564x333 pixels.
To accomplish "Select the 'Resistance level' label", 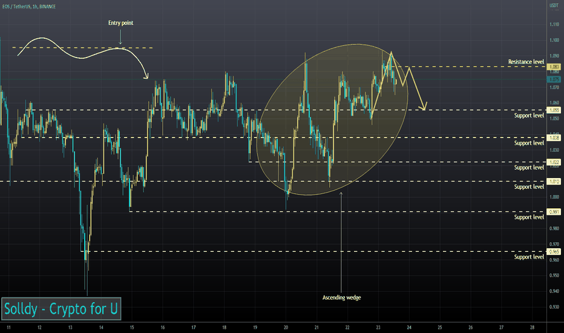I will coord(526,62).
